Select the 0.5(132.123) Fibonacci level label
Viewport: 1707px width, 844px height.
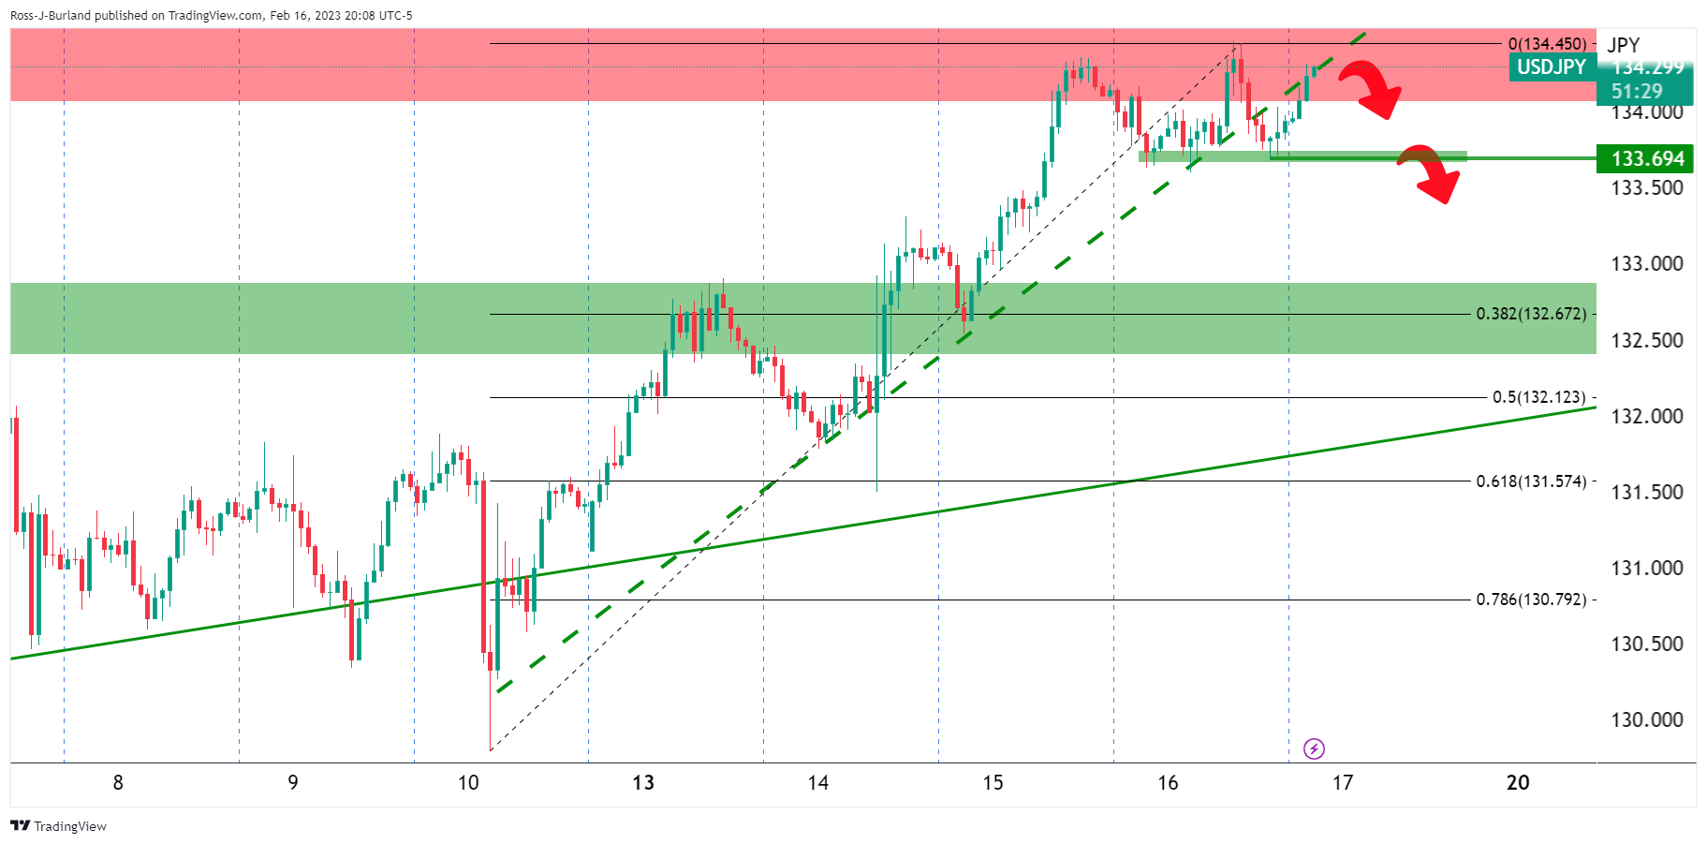pyautogui.click(x=1538, y=397)
